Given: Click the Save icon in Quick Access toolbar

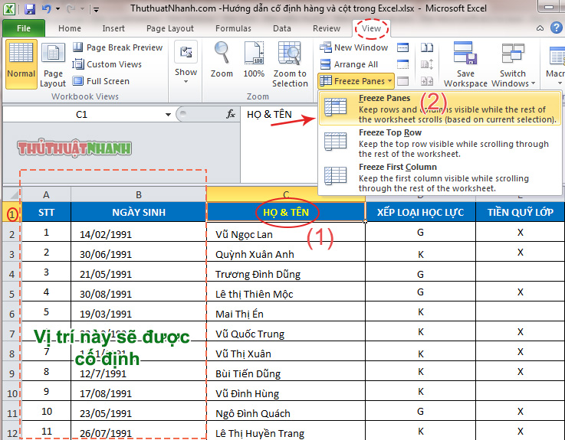Looking at the screenshot, I should [x=30, y=8].
